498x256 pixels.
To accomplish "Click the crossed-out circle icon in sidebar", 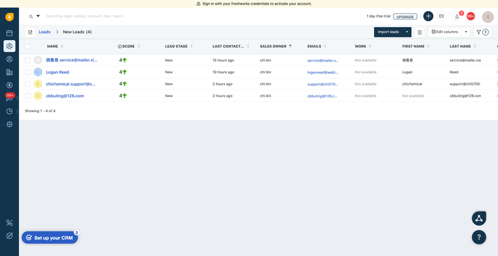I will point(10,236).
